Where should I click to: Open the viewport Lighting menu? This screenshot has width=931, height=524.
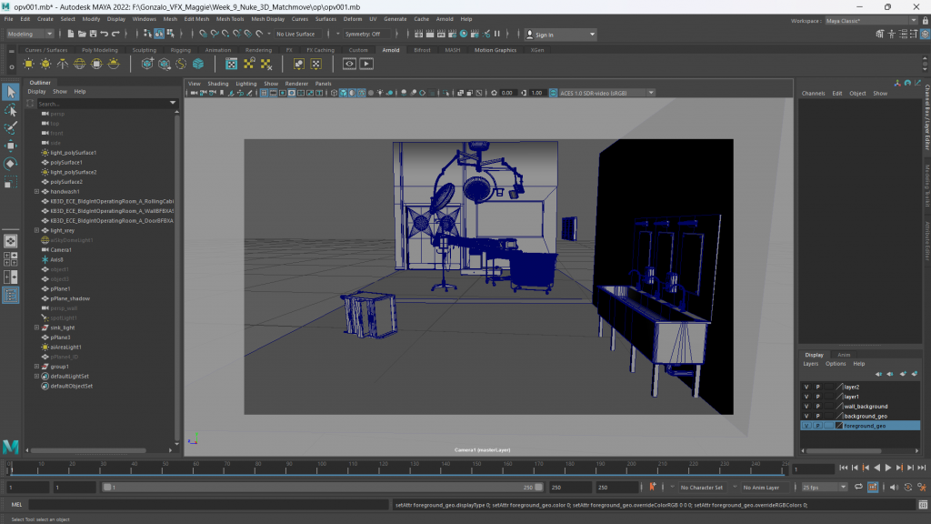tap(245, 84)
